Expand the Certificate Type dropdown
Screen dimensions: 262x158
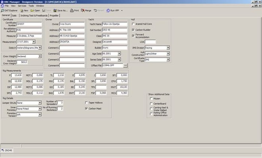[168, 59]
